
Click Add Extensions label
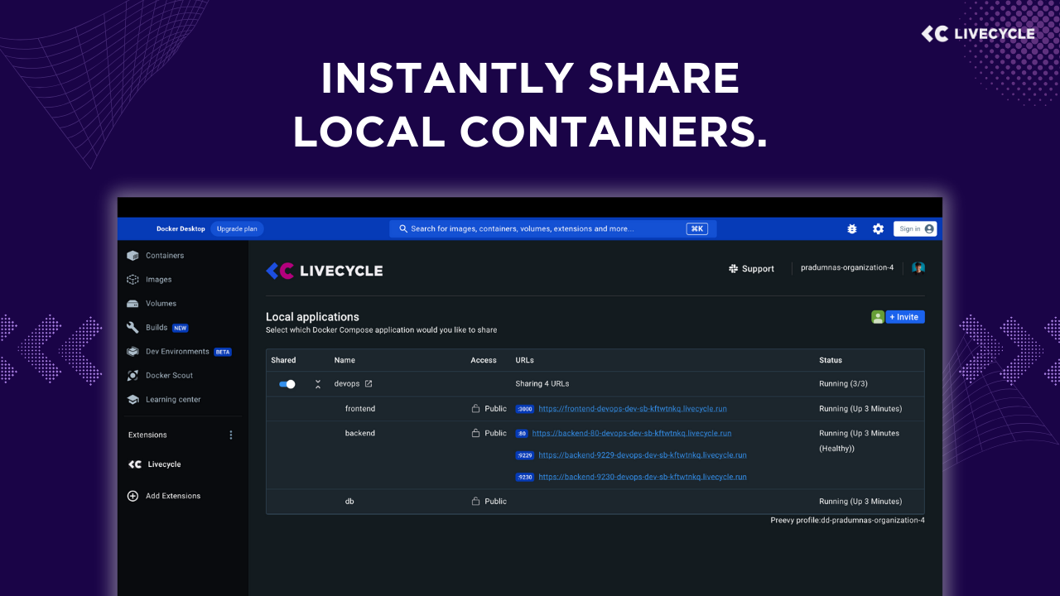tap(173, 496)
